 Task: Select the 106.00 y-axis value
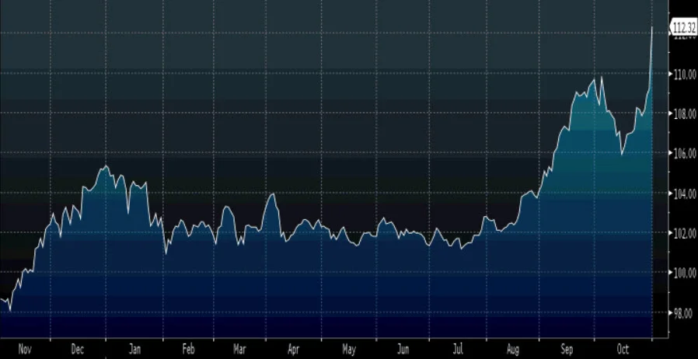point(685,154)
